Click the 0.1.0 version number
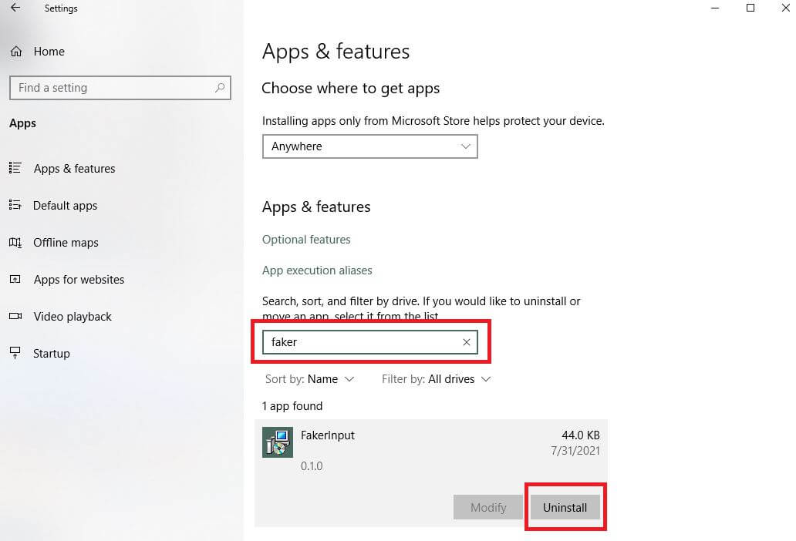The height and width of the screenshot is (541, 796). (x=311, y=466)
